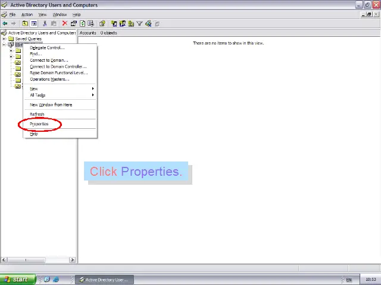Click the Help toolbar icon
381x285 pixels.
102,24
